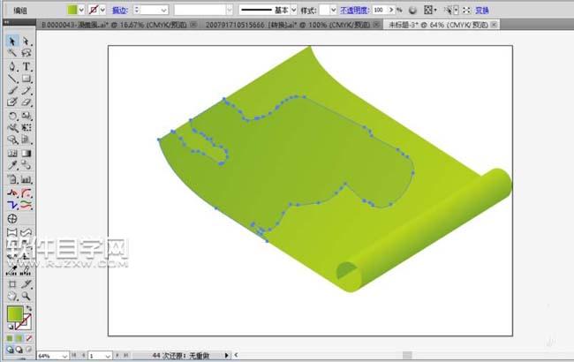
Task: Select the Magic Wand tool
Action: (12, 53)
